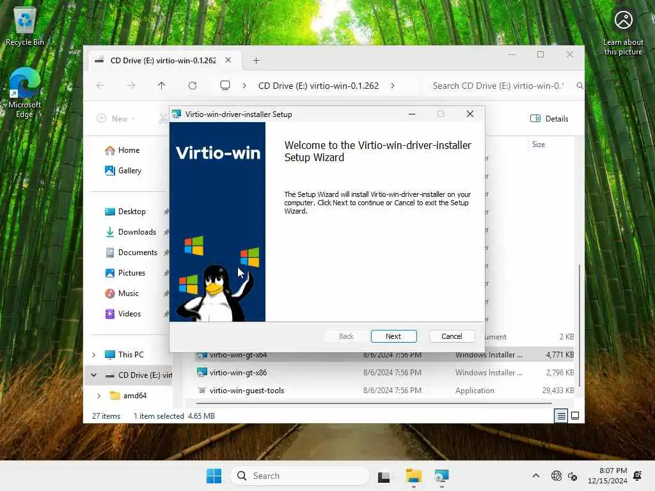The image size is (655, 491).
Task: Expand the chevron after the PC icon
Action: [x=244, y=86]
